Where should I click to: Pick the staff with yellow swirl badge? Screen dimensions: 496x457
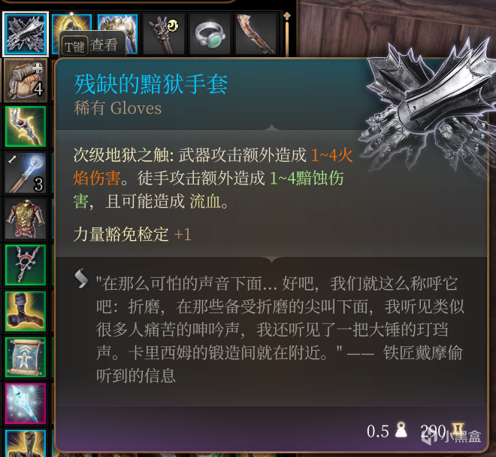coord(164,34)
